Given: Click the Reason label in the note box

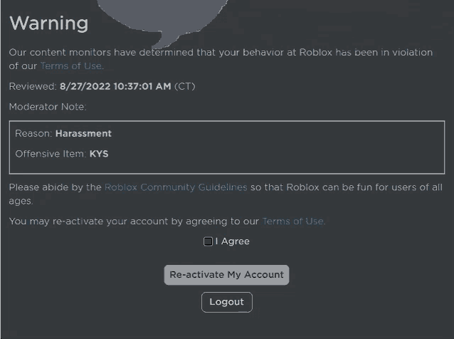Looking at the screenshot, I should tap(33, 133).
